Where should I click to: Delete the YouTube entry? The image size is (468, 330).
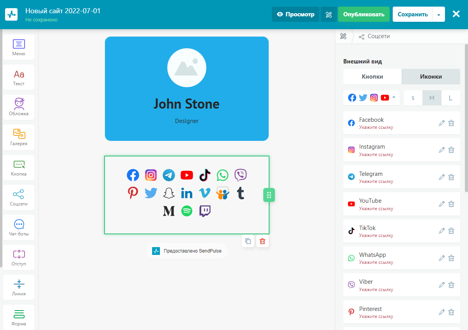[451, 204]
